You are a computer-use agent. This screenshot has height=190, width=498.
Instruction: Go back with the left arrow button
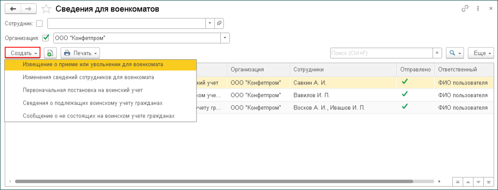(x=13, y=9)
